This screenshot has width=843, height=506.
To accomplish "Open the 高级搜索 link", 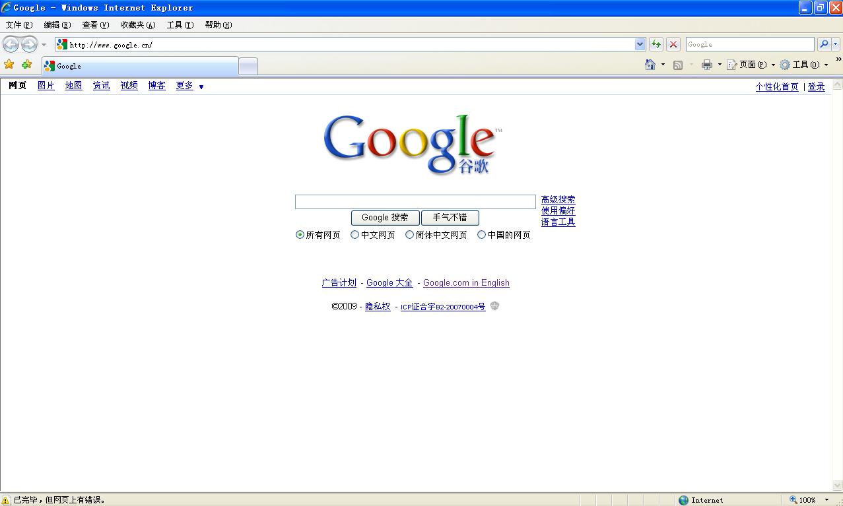I will click(x=558, y=200).
